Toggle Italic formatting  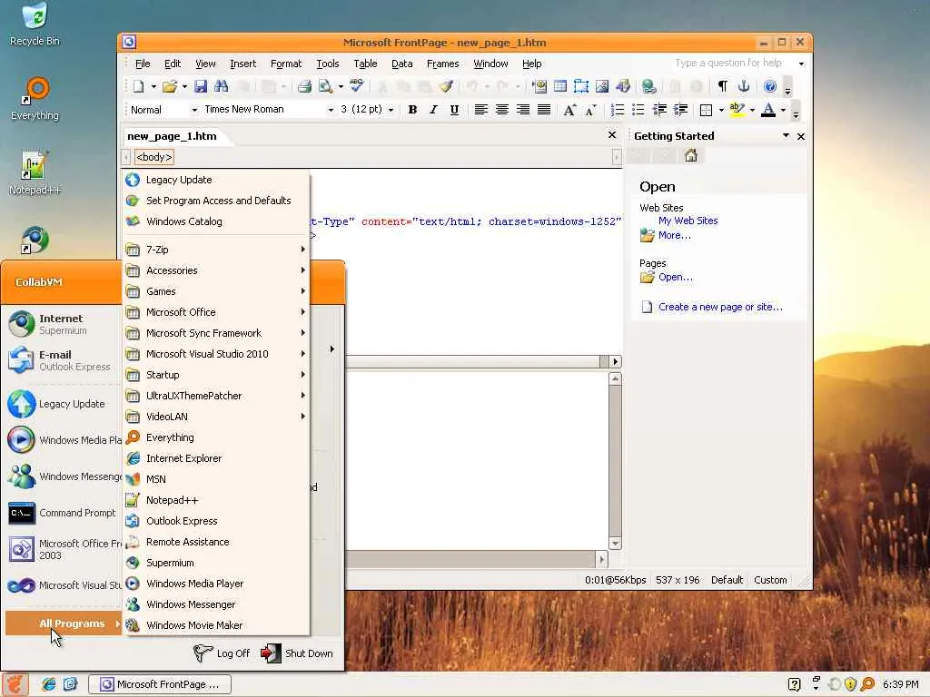pyautogui.click(x=433, y=110)
